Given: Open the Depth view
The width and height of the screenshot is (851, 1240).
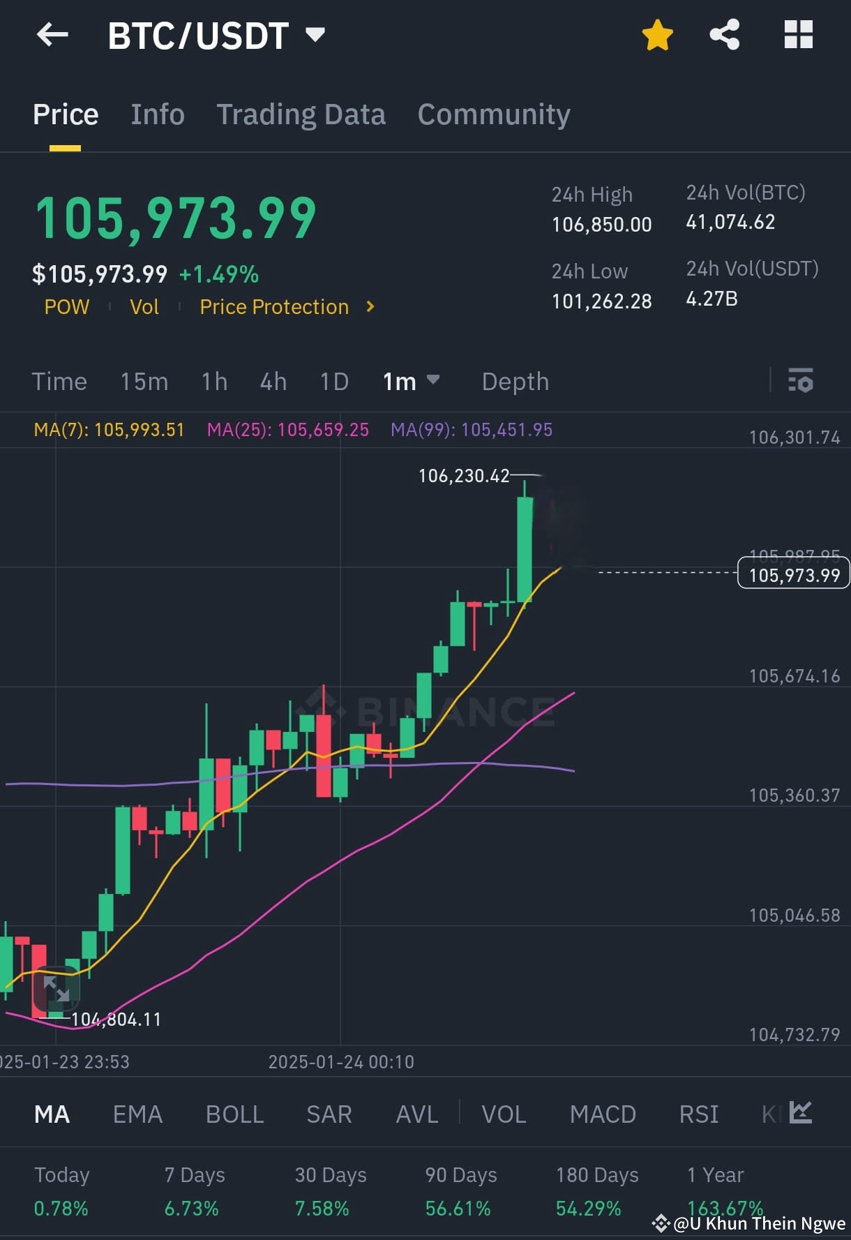Looking at the screenshot, I should pos(515,381).
